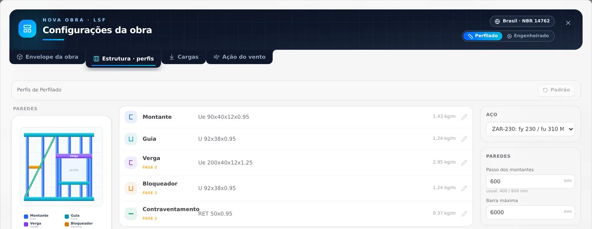Click the FASE 2 tag under Verga
The width and height of the screenshot is (592, 229).
pyautogui.click(x=150, y=167)
